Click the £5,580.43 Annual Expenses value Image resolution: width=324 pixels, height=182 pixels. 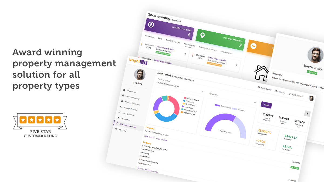pyautogui.click(x=268, y=115)
